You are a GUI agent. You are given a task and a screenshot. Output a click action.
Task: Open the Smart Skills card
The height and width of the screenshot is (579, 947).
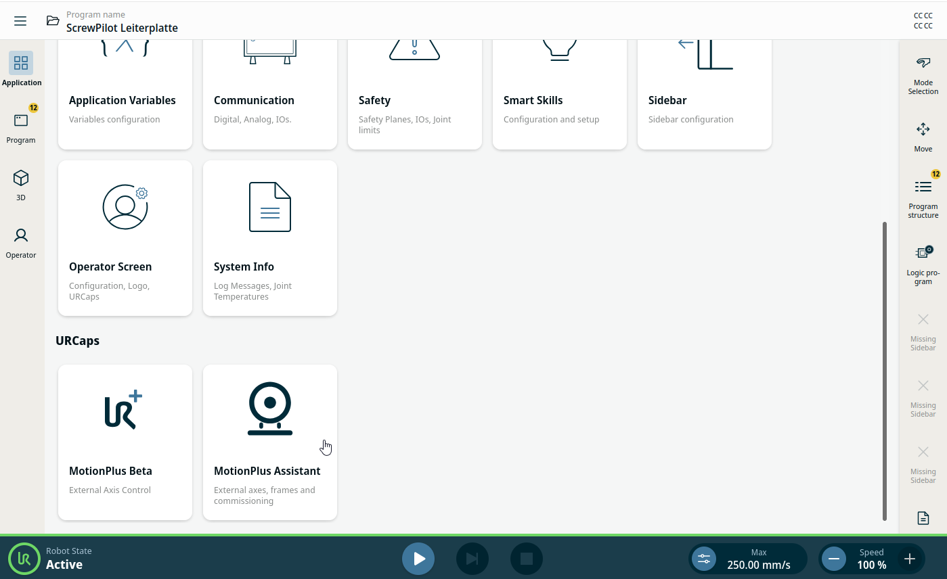560,95
